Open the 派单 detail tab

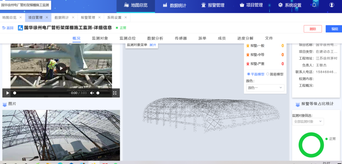[x=202, y=38]
